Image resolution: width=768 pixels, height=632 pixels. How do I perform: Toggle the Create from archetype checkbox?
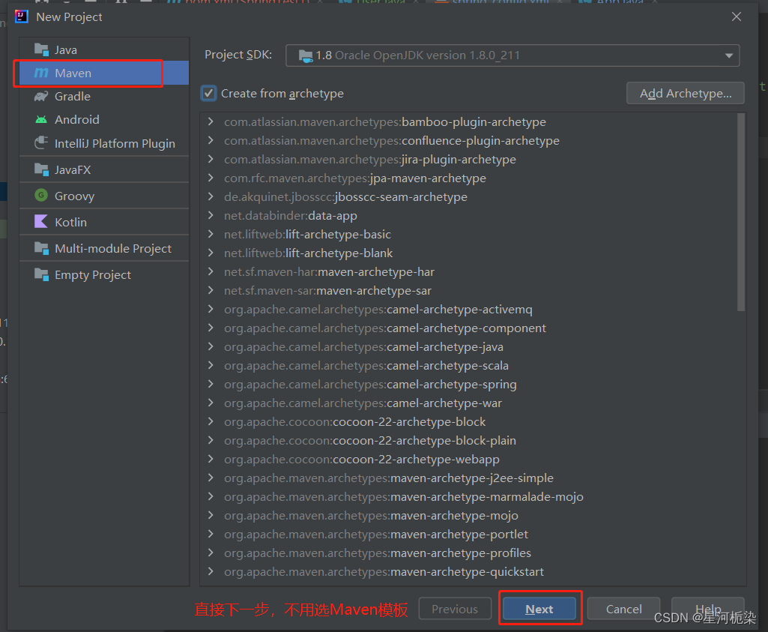click(x=208, y=93)
